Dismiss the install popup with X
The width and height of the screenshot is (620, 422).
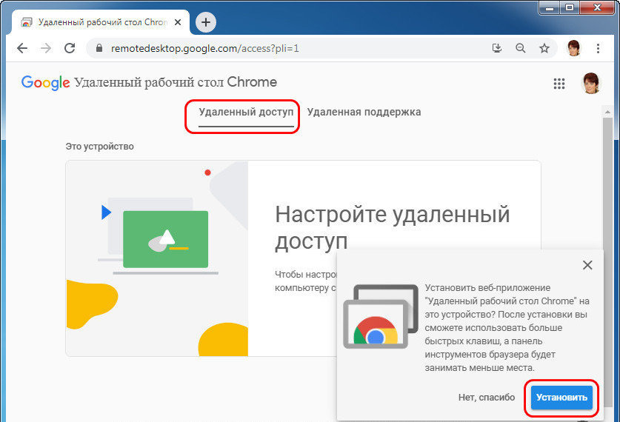click(587, 265)
